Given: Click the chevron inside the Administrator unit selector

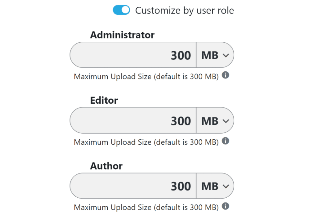Looking at the screenshot, I should [x=226, y=55].
